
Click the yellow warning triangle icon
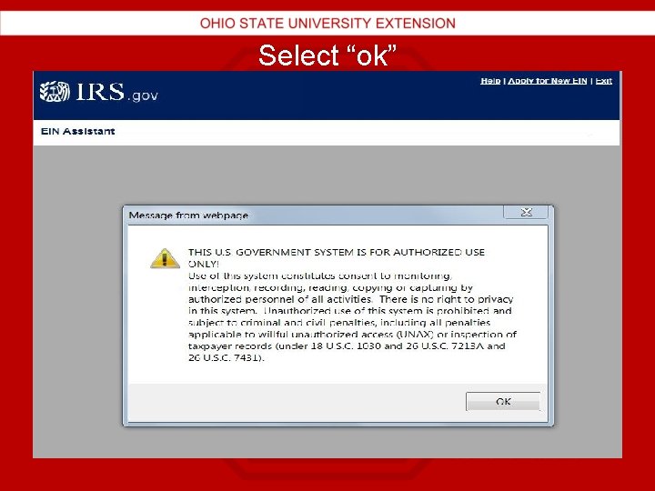[165, 258]
